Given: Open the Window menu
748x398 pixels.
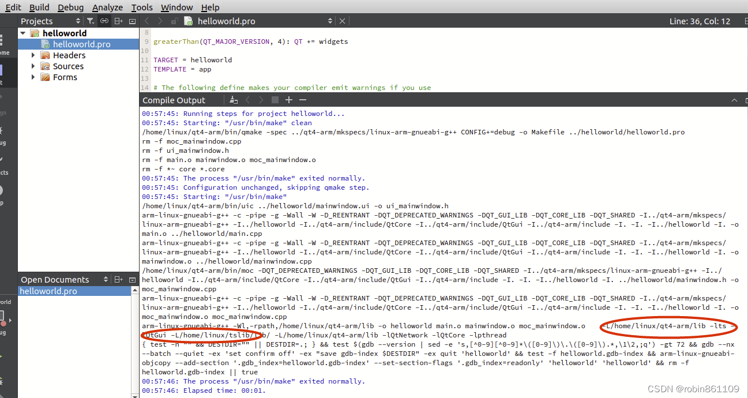Looking at the screenshot, I should (176, 7).
